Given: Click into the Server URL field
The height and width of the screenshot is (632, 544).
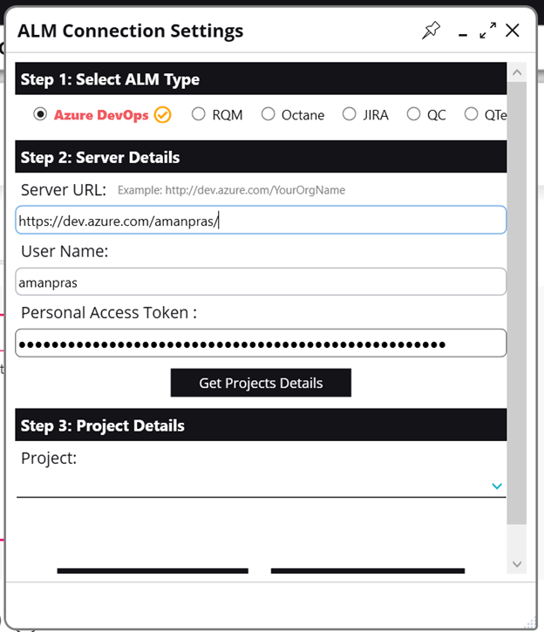Looking at the screenshot, I should click(x=261, y=221).
